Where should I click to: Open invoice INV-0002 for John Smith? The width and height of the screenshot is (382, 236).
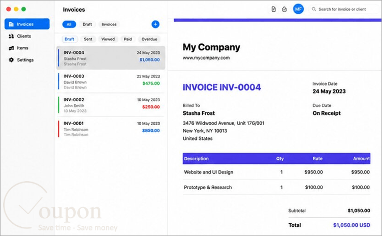111,105
